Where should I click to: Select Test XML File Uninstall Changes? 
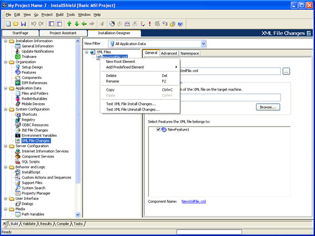[140, 109]
